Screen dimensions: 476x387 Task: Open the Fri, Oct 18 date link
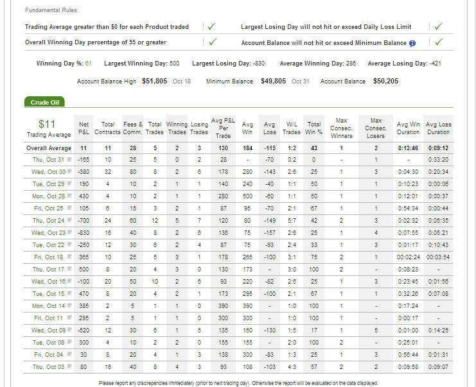pyautogui.click(x=48, y=257)
